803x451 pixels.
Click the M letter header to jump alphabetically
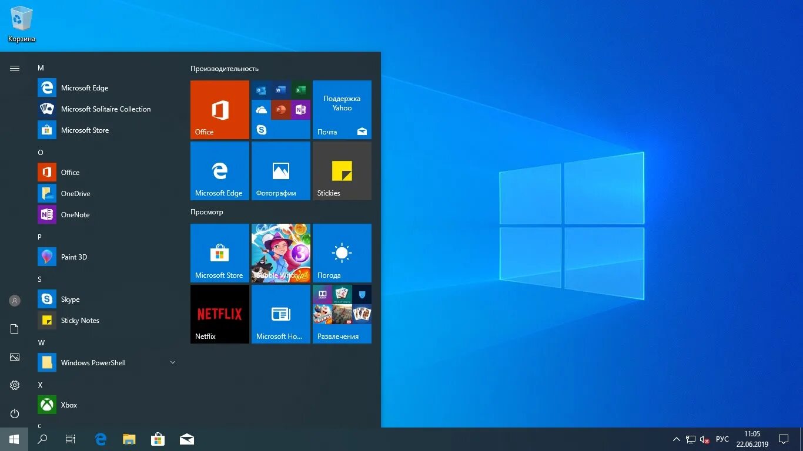point(41,68)
